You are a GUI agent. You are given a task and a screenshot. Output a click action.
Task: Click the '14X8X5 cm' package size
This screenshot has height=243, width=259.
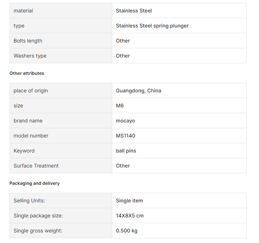(x=130, y=216)
